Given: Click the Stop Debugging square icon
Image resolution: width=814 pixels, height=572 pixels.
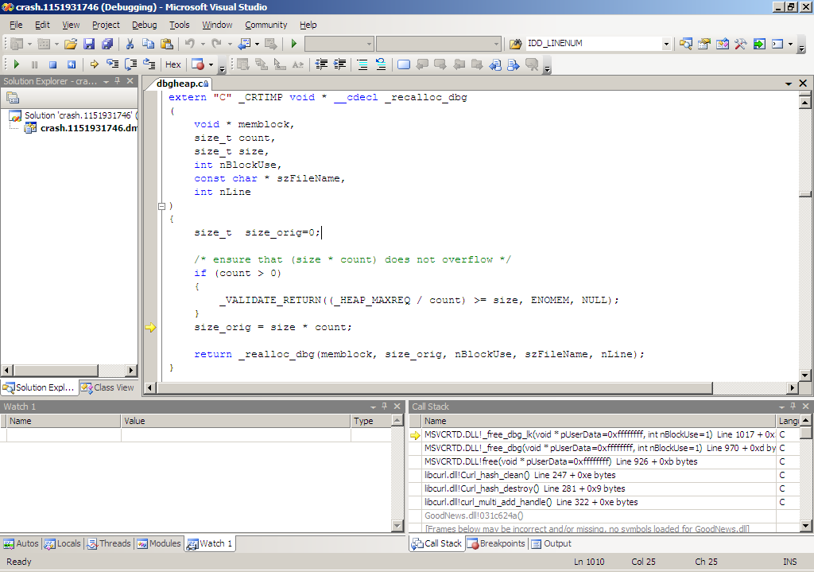Looking at the screenshot, I should click(52, 64).
